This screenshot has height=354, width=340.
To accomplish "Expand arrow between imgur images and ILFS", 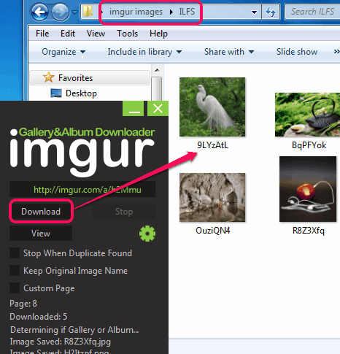I will pyautogui.click(x=171, y=12).
